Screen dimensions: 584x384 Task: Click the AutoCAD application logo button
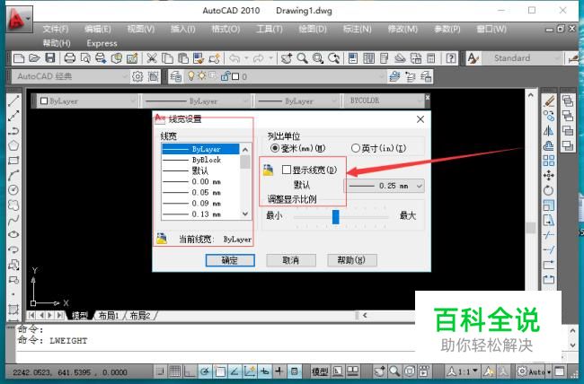pos(19,18)
